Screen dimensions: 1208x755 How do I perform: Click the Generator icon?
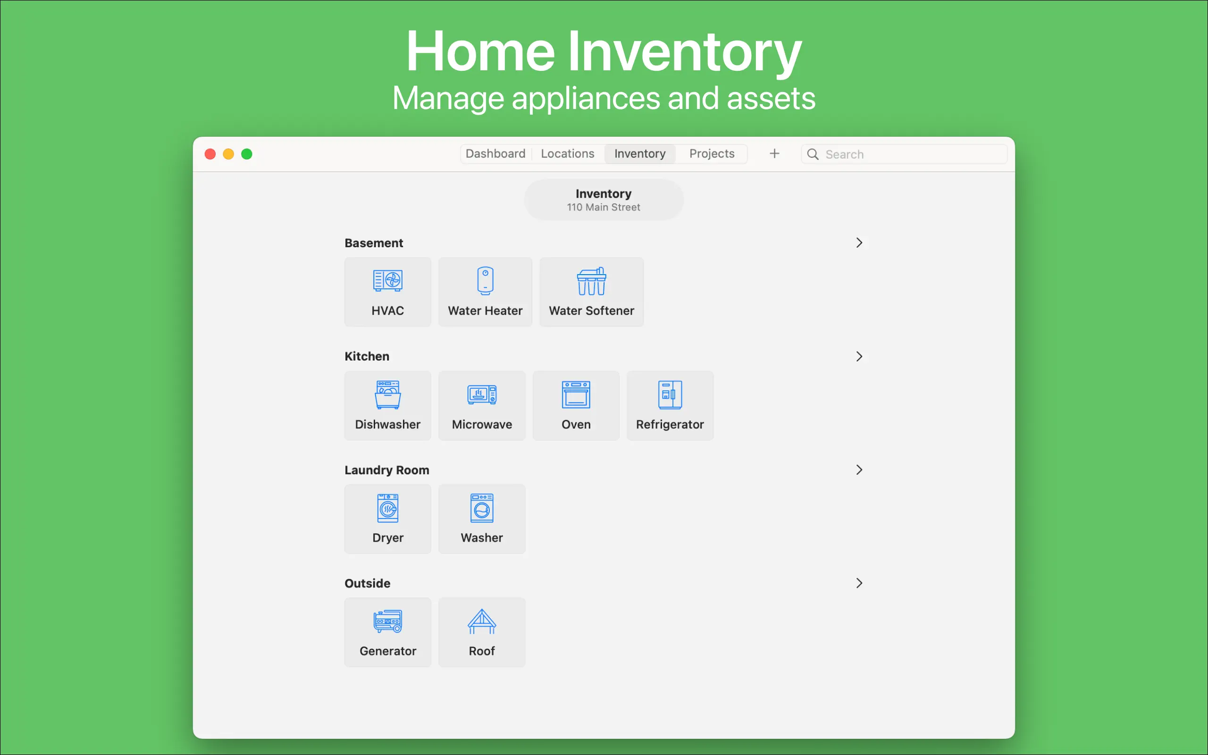pos(387,621)
